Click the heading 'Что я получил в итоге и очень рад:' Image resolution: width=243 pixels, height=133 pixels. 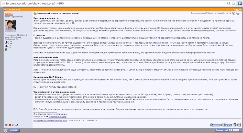(x=54, y=92)
